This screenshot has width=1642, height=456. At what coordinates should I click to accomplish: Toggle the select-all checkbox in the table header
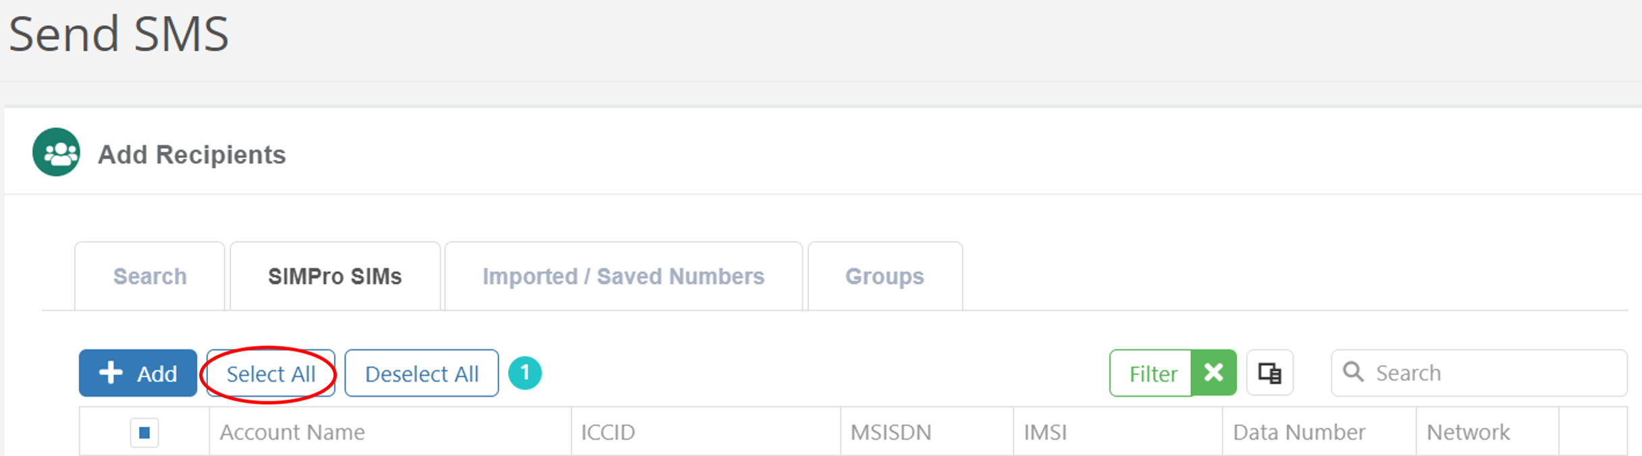(144, 432)
